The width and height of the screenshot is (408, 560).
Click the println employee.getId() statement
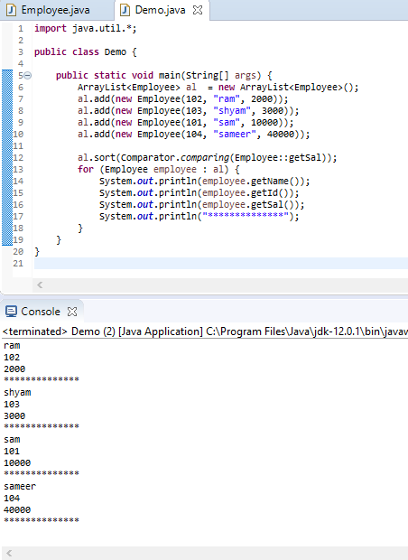pos(199,193)
